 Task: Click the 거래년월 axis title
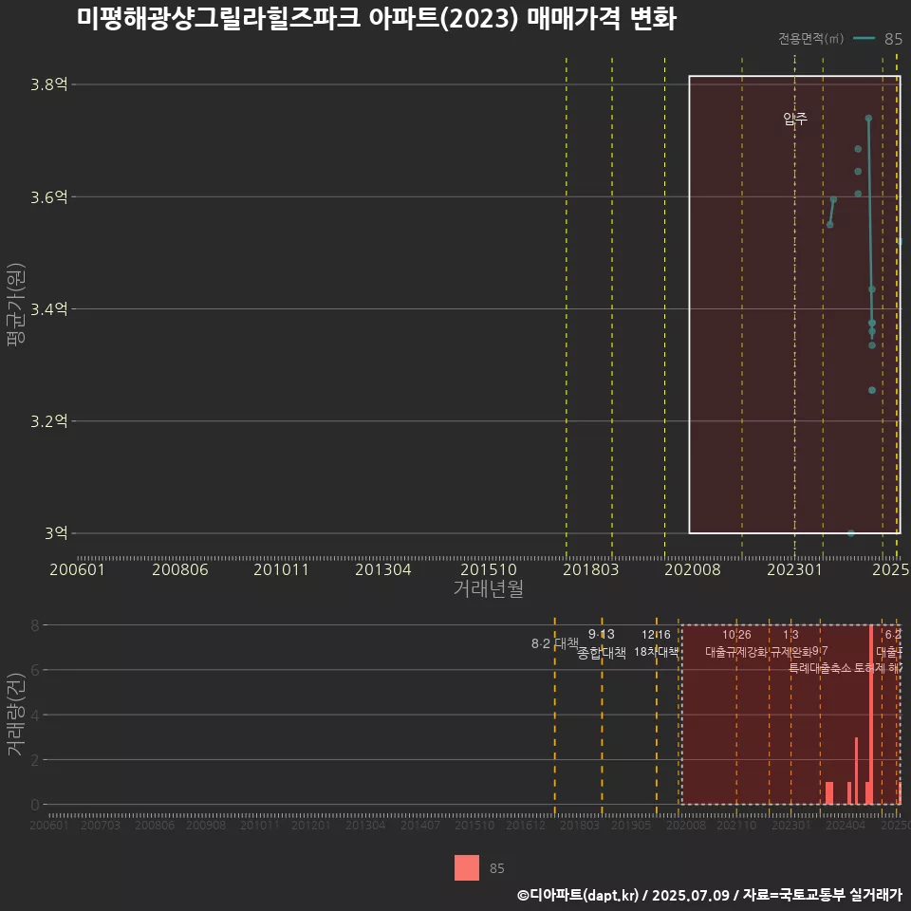488,588
